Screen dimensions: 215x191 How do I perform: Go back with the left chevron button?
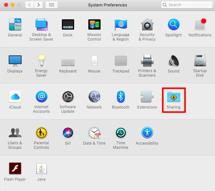pyautogui.click(x=29, y=5)
